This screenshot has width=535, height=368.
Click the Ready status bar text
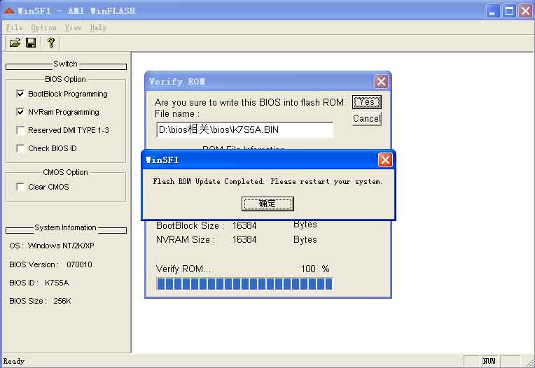[x=13, y=361]
